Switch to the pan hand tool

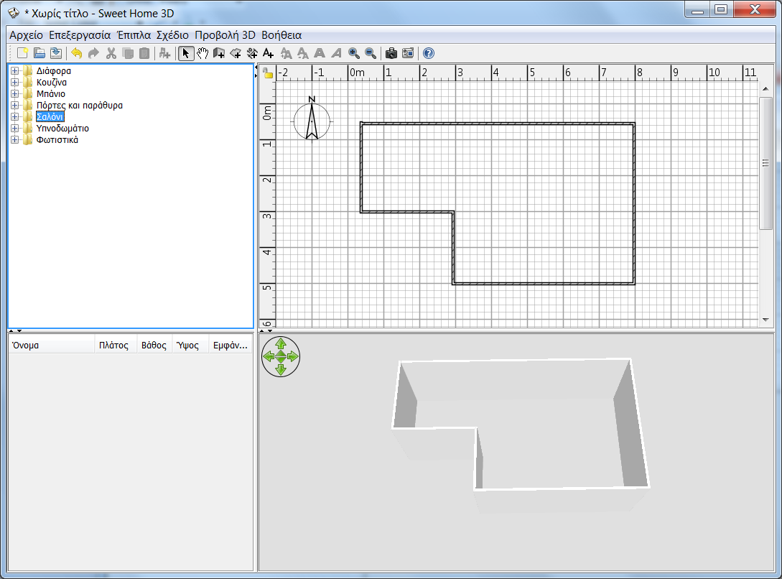click(203, 52)
